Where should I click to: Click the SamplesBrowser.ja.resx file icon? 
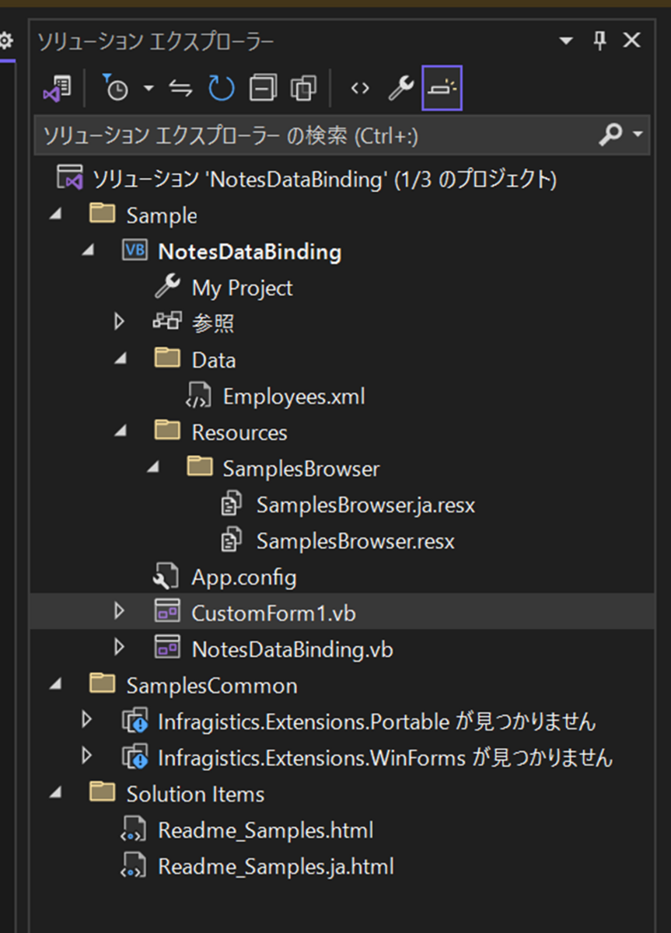232,505
